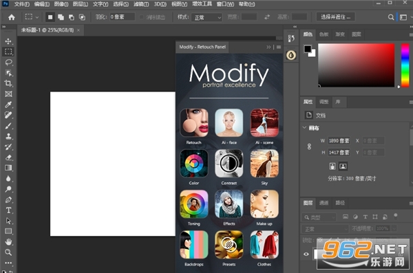The width and height of the screenshot is (413, 273).
Task: Expand Modify panel with double-arrow icon
Action: point(268,47)
